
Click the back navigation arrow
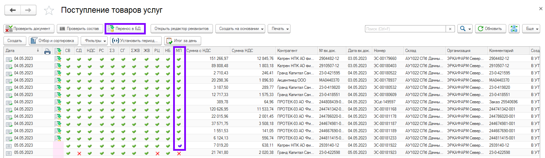point(13,10)
